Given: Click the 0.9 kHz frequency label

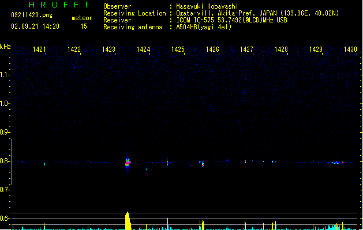Looking at the screenshot, I should point(4,132).
